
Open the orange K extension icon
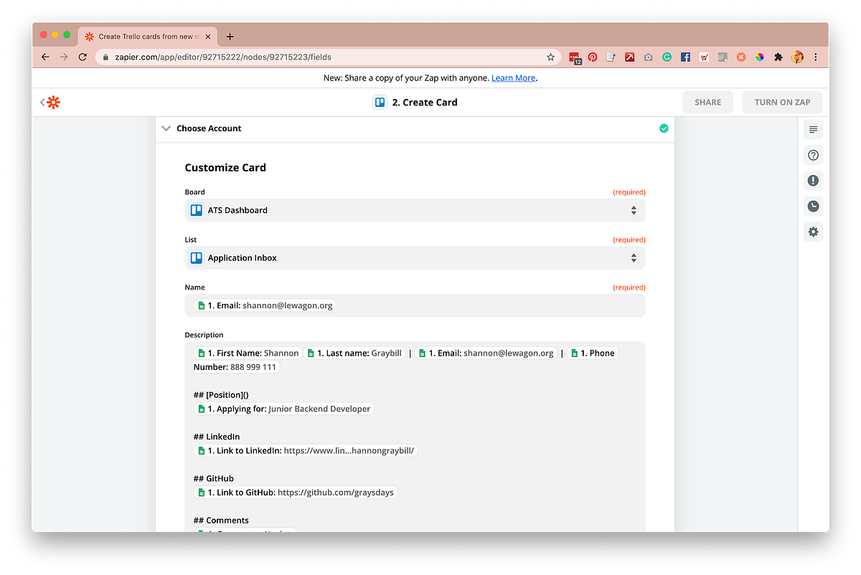pos(741,57)
